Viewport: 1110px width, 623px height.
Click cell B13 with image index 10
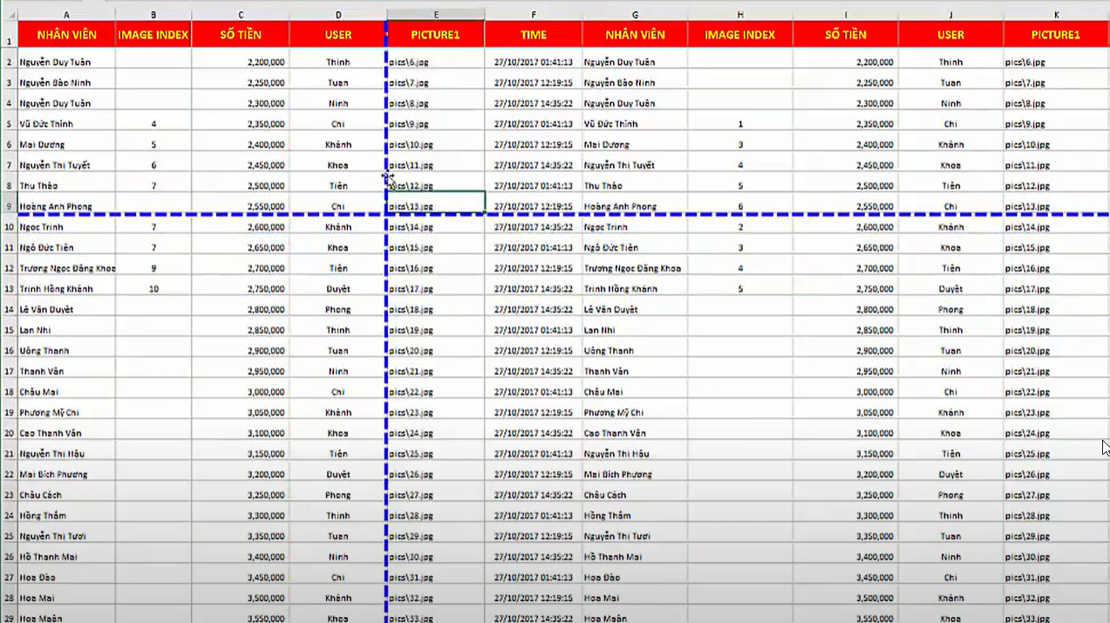153,289
